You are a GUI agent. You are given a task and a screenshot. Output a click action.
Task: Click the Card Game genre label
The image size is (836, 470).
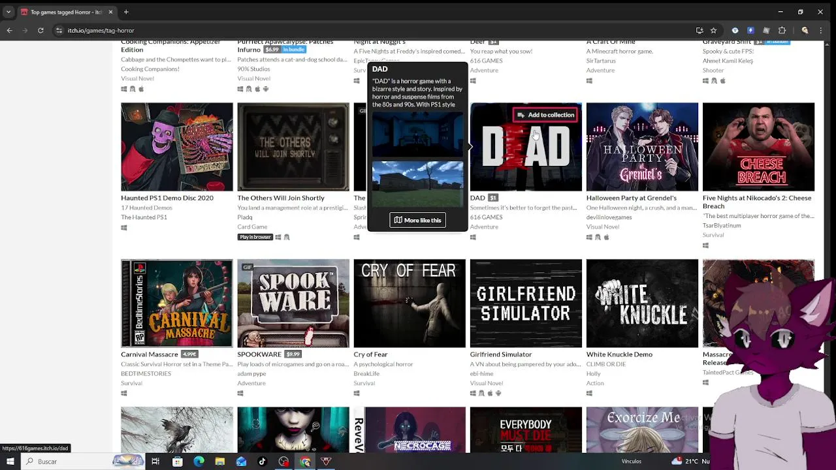(252, 227)
